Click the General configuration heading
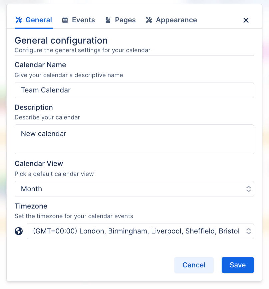The image size is (269, 289). point(61,40)
